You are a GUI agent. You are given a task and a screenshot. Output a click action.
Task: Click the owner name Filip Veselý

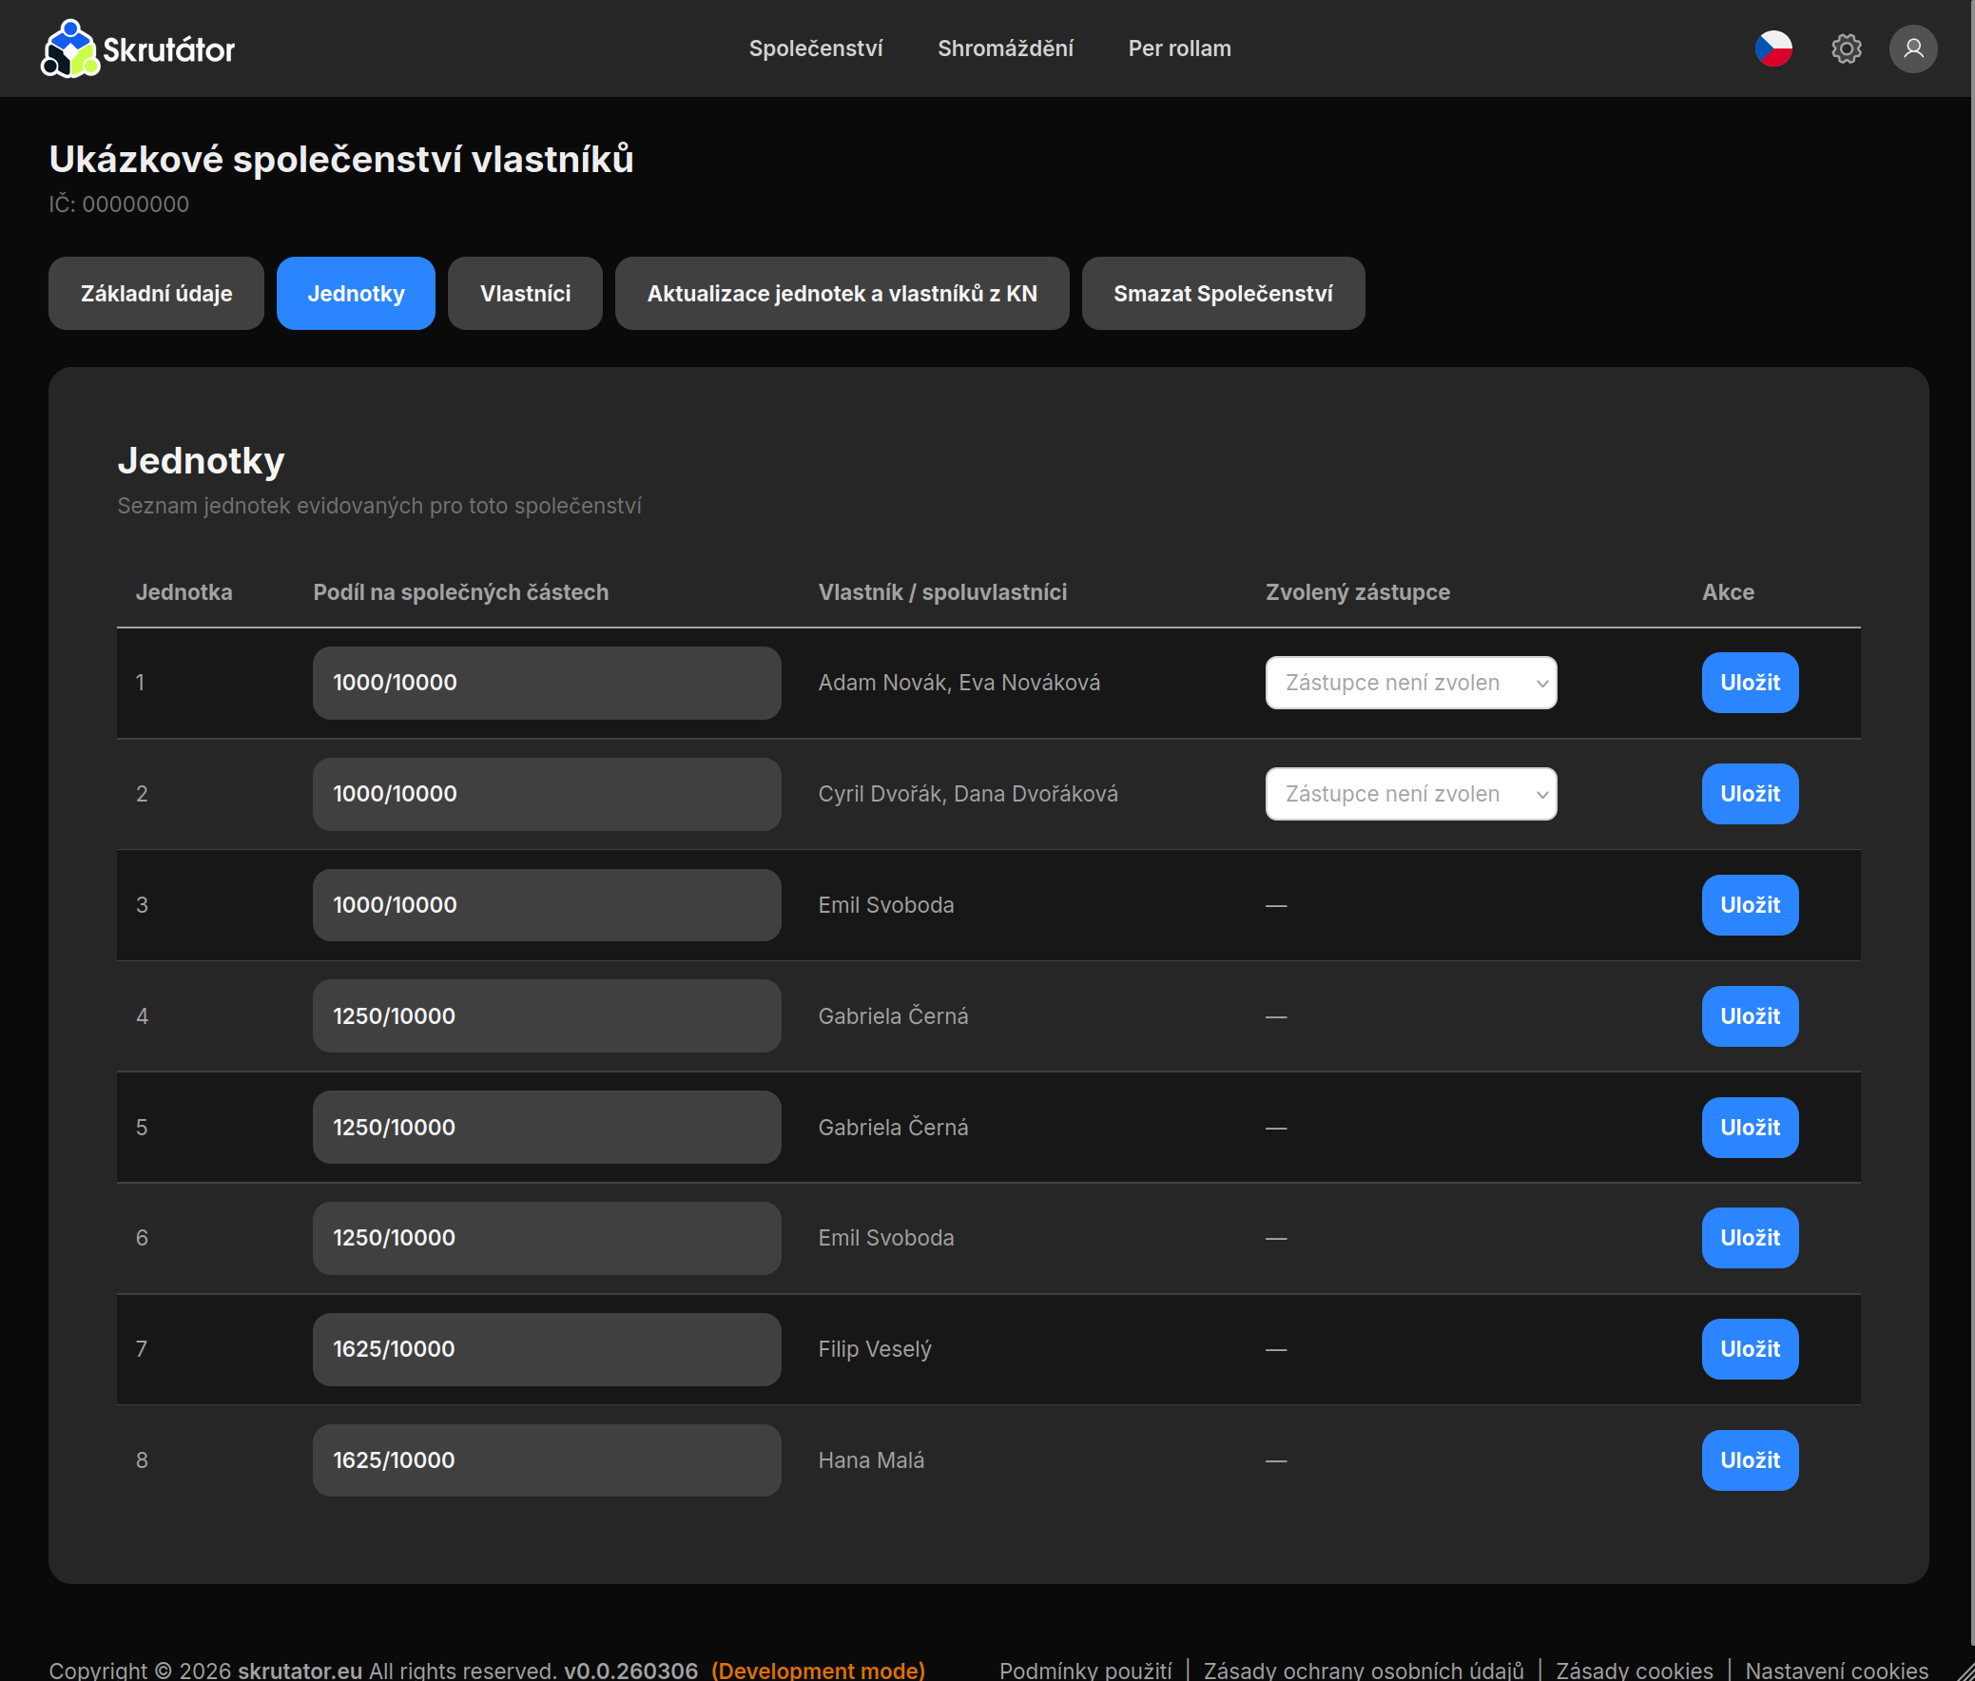tap(874, 1349)
